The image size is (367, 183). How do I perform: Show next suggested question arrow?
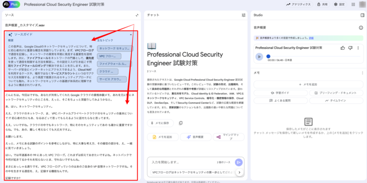click(x=239, y=172)
